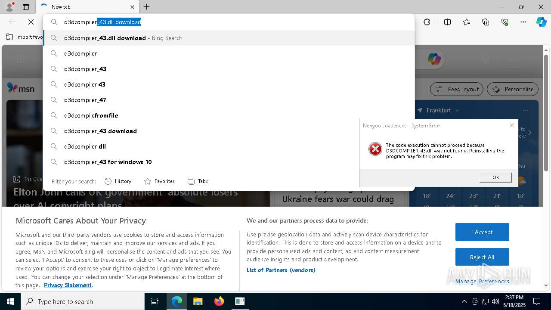Open the Copilot sidebar icon

[x=541, y=22]
